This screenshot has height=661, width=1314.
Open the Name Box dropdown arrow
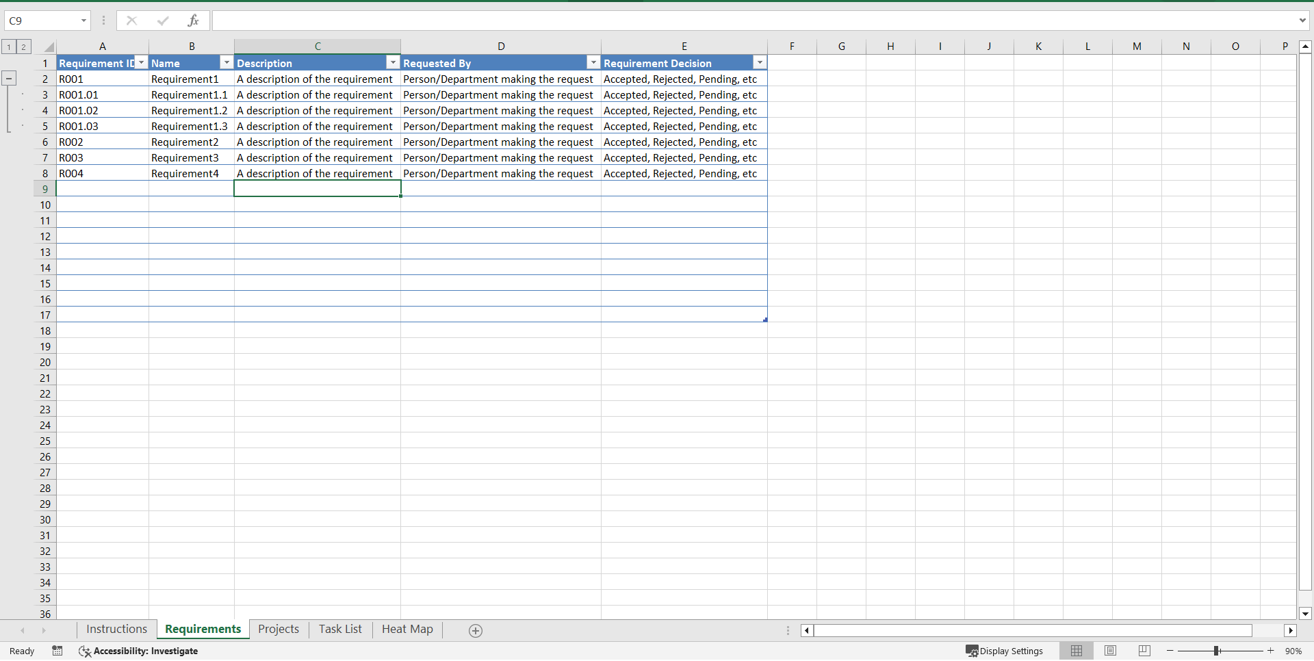click(83, 21)
